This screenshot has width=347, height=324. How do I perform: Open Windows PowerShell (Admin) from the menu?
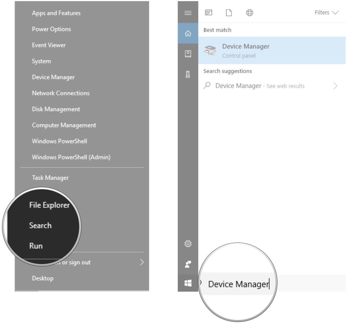tap(71, 157)
